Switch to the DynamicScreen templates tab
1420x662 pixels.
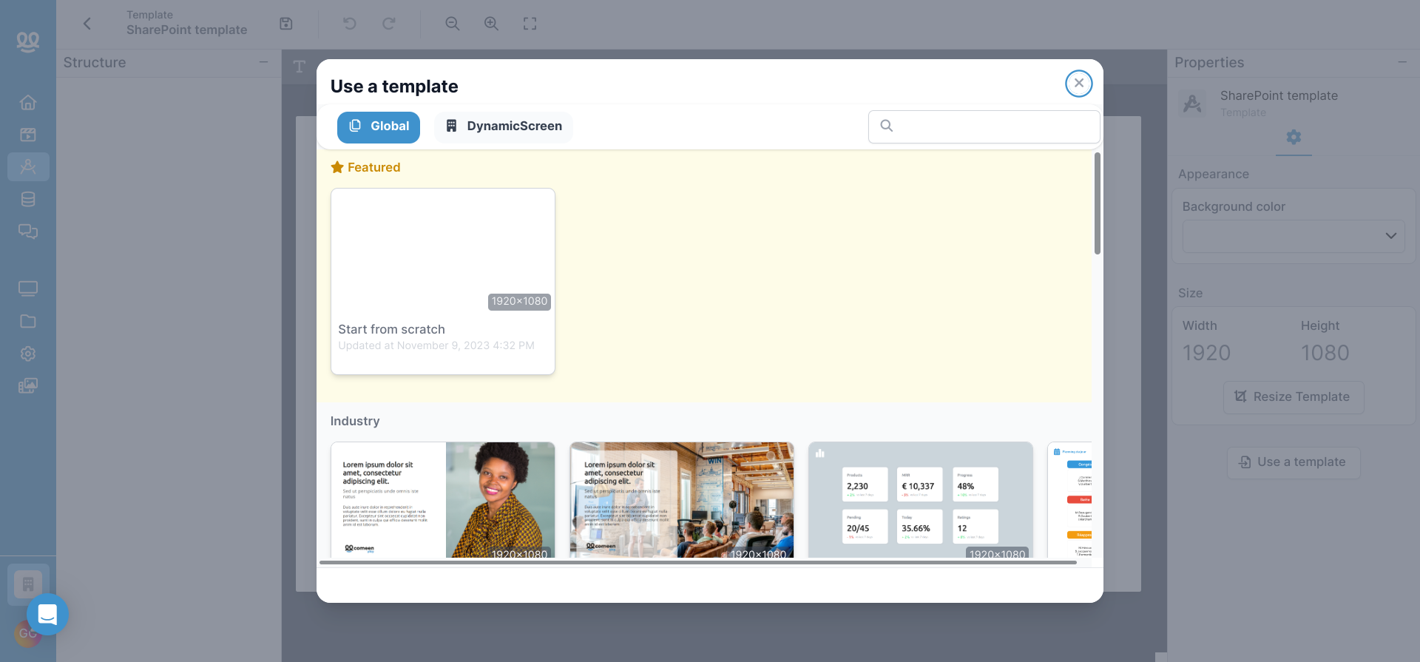pyautogui.click(x=504, y=126)
